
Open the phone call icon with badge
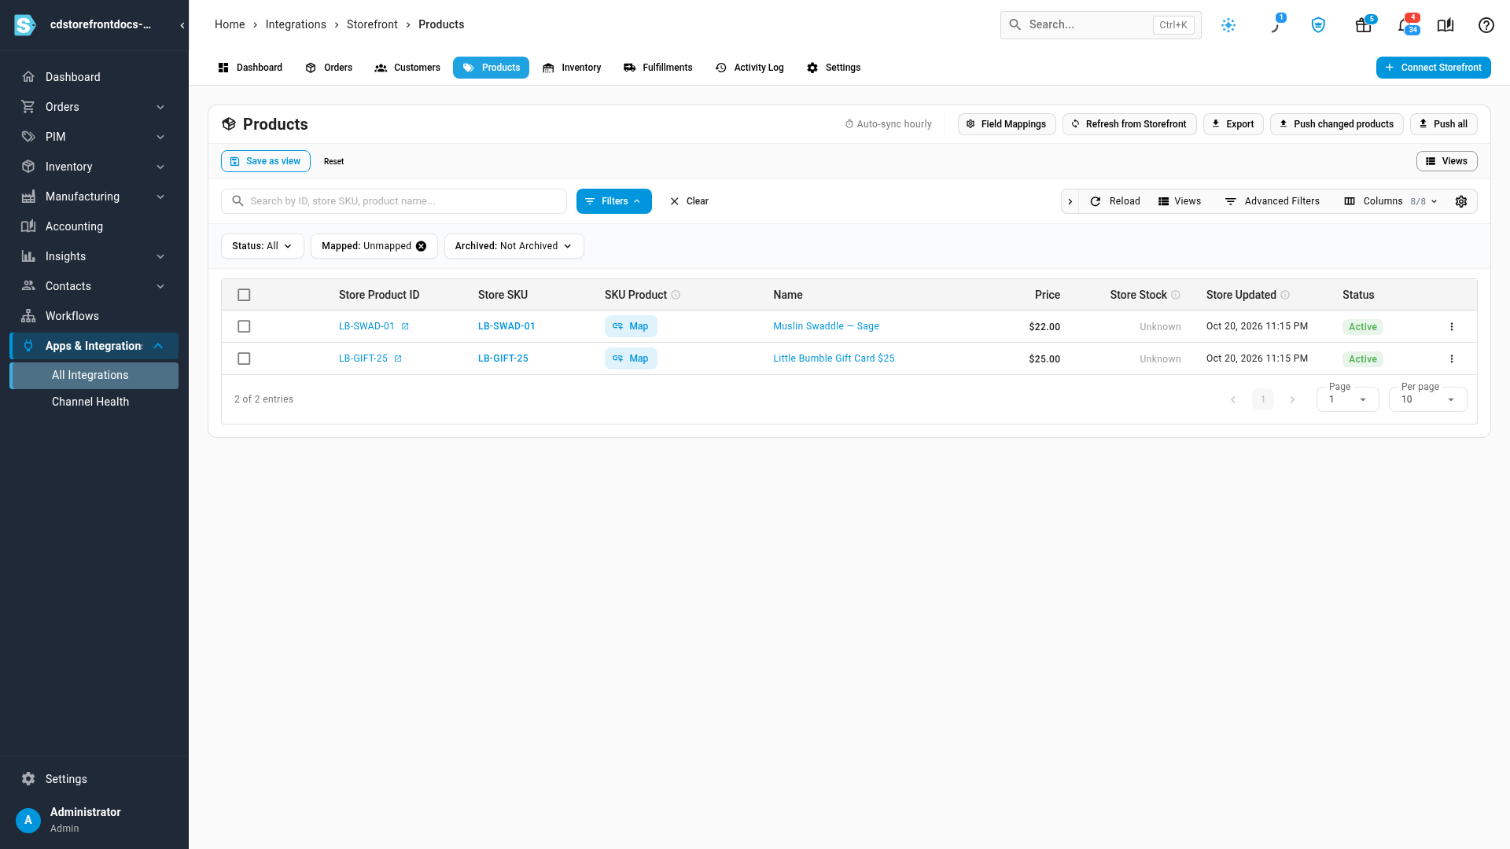1274,25
